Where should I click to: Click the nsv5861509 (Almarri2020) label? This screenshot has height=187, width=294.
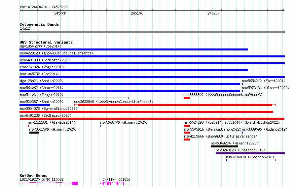click(x=53, y=129)
